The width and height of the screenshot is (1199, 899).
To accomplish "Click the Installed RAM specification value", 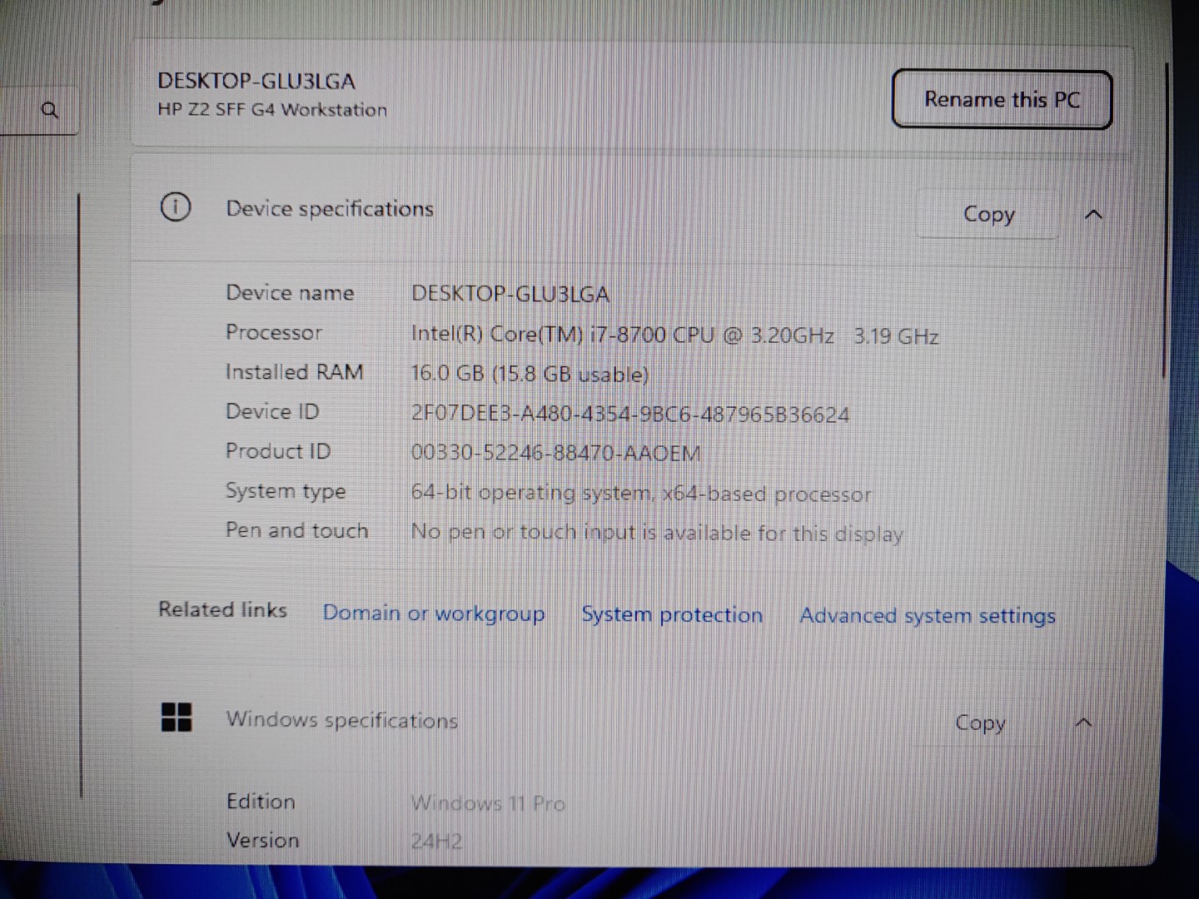I will click(530, 374).
